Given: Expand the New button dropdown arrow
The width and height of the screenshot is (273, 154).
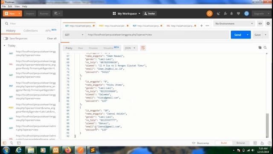Looking at the screenshot, I should click(x=19, y=13).
